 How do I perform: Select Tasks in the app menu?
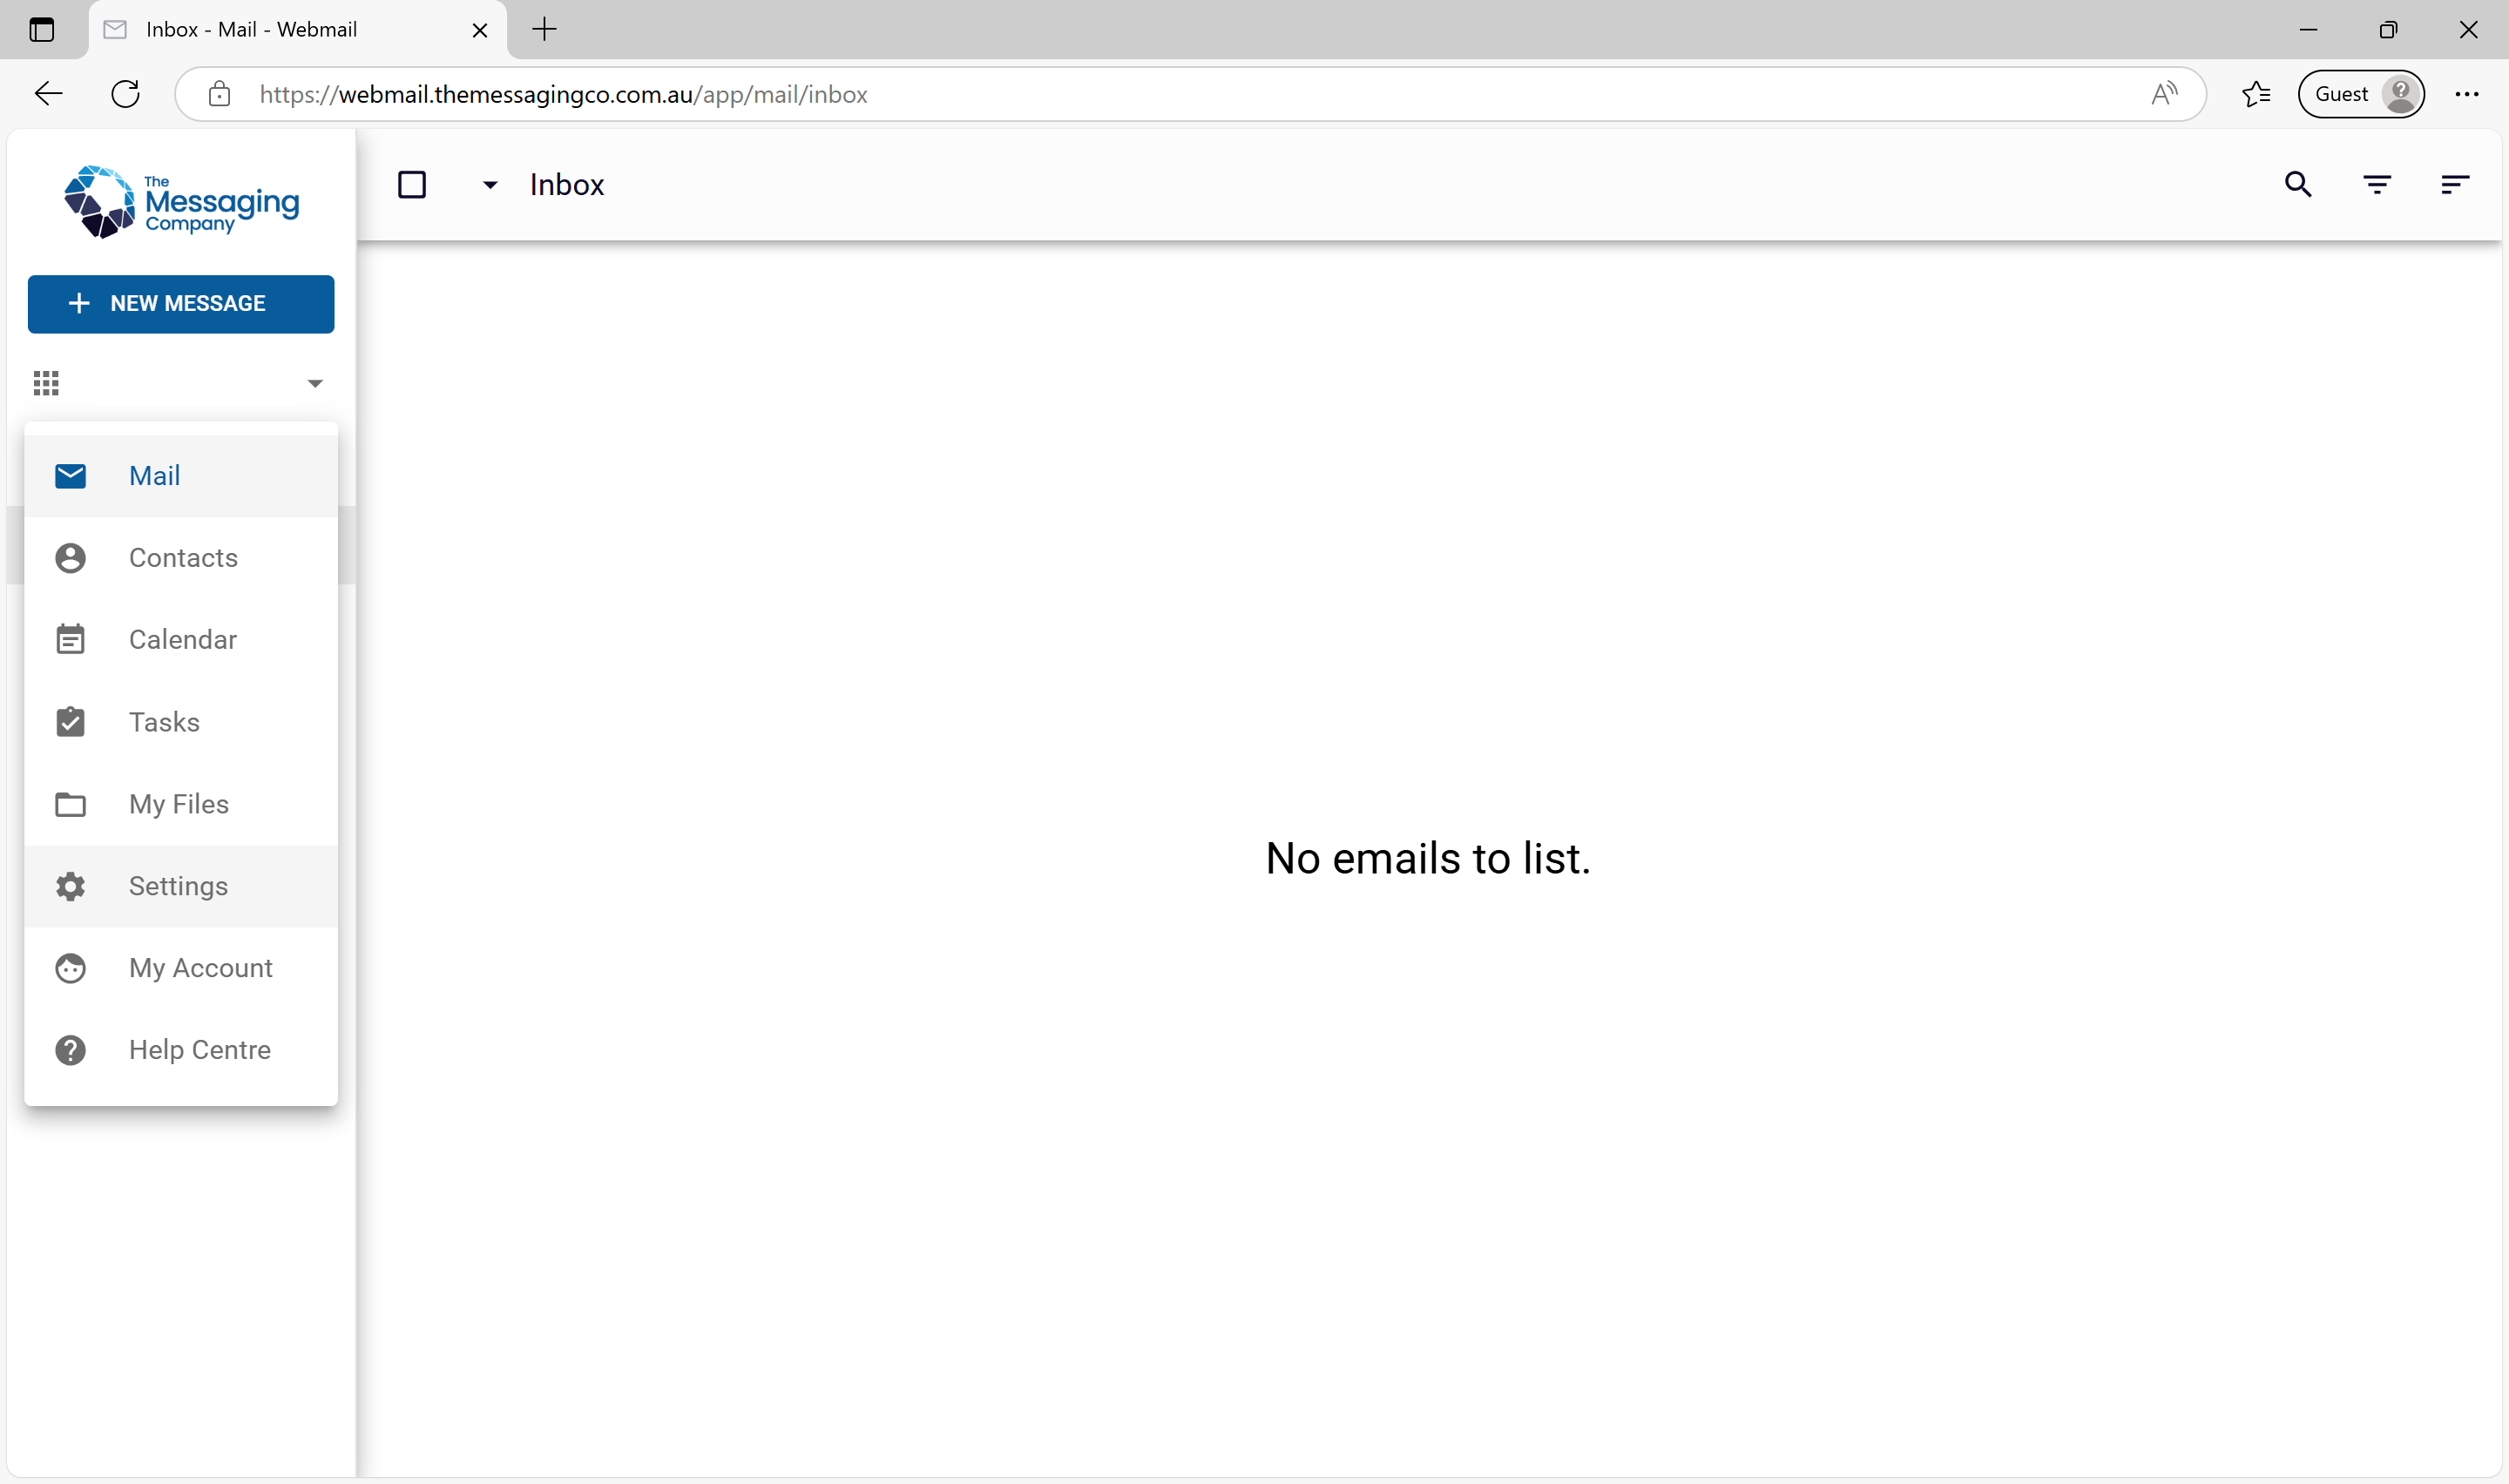tap(181, 722)
